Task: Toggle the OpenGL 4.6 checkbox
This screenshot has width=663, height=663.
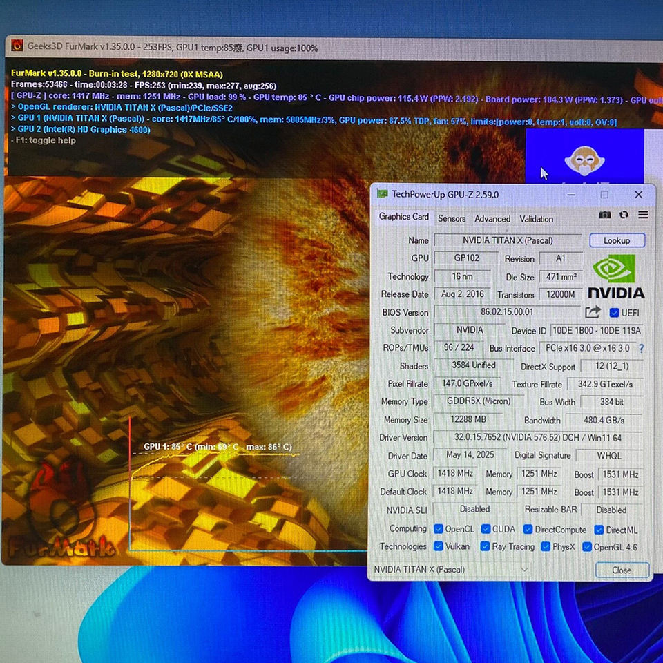Action: pos(586,547)
